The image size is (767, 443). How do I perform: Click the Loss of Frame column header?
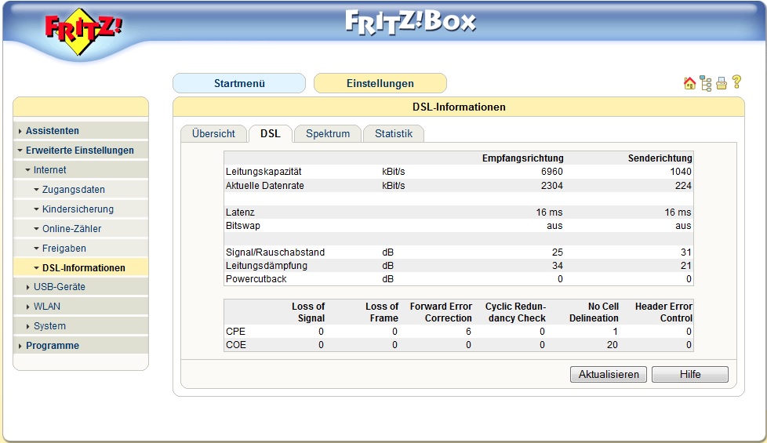click(382, 312)
